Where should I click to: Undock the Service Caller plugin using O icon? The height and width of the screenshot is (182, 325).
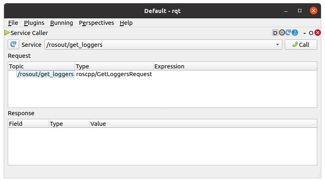[311, 33]
